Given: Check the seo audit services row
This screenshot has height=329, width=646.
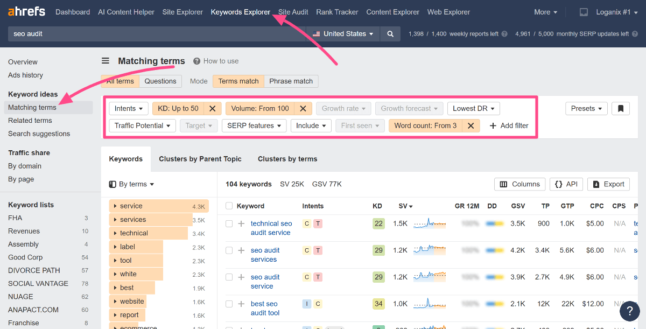Looking at the screenshot, I should [229, 250].
